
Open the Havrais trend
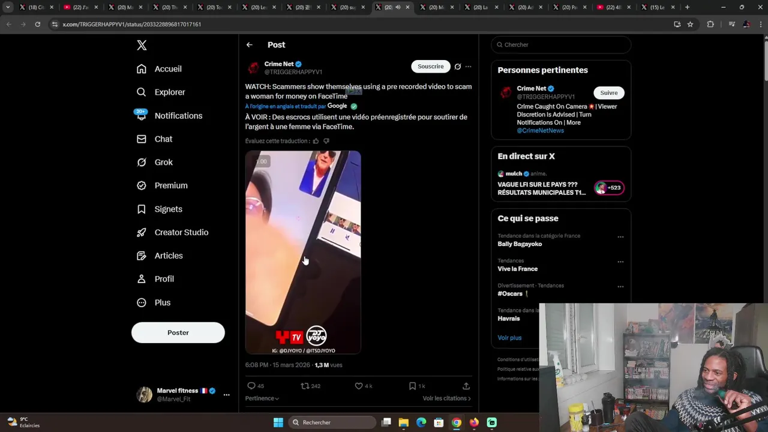point(509,319)
